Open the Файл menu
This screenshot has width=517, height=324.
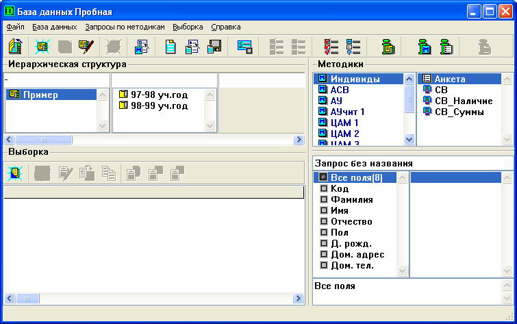(15, 27)
